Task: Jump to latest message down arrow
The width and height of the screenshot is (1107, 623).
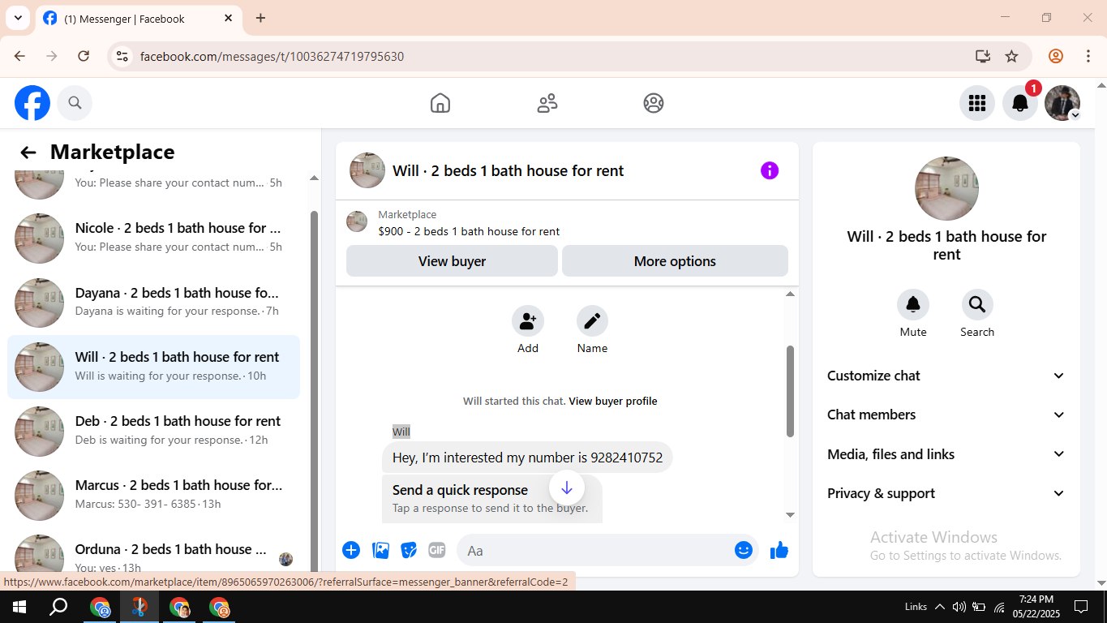Action: [567, 488]
